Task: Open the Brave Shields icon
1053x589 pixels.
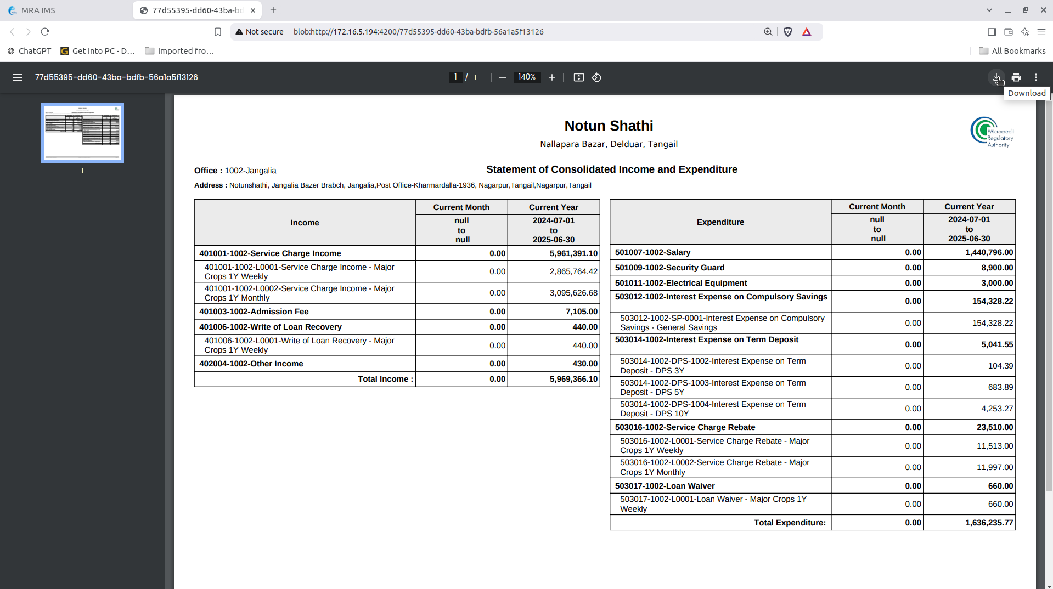Action: point(788,32)
